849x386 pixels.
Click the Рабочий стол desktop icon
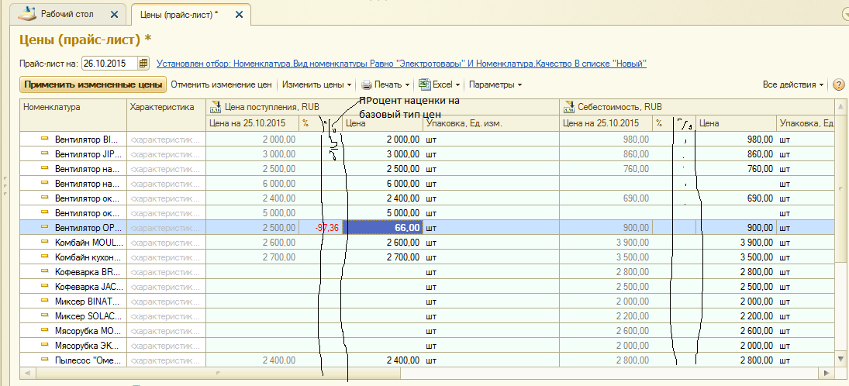coord(27,14)
